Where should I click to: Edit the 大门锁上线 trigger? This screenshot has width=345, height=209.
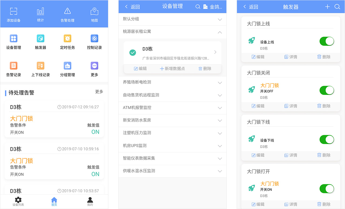tap(258, 57)
